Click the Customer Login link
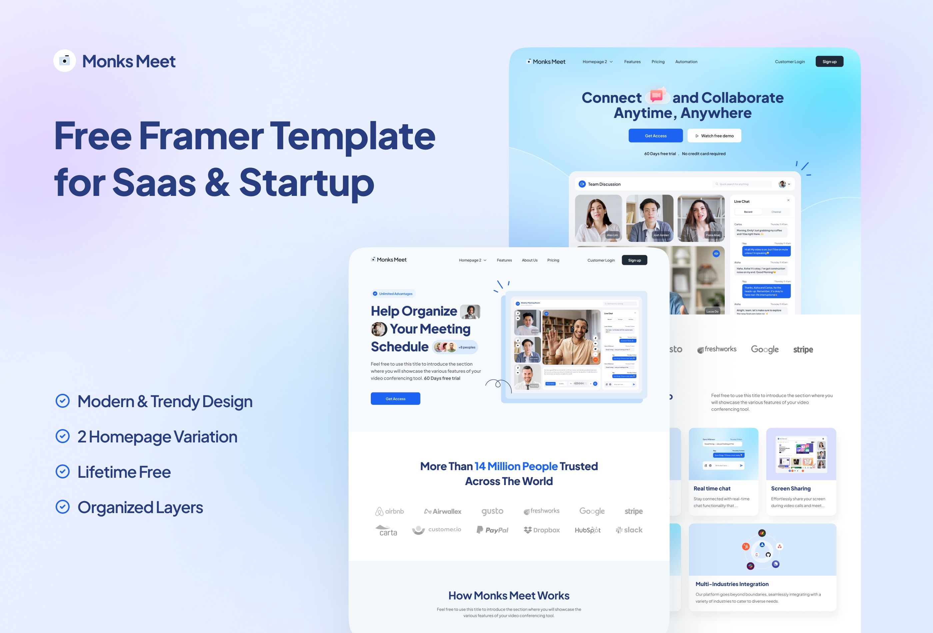 click(790, 62)
